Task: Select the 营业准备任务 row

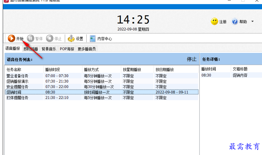Action: (17, 76)
